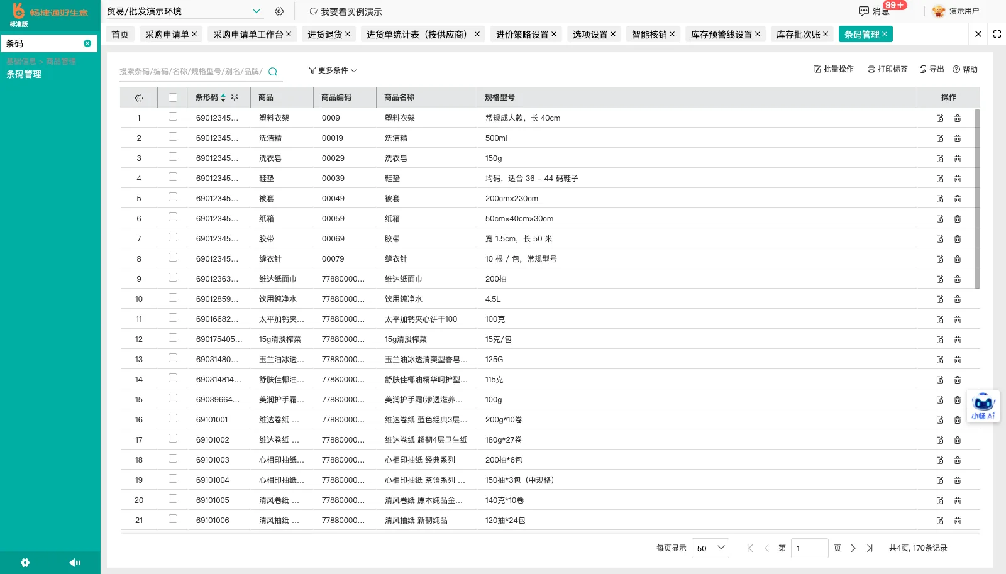Open the 帮助 link
This screenshot has width=1006, height=574.
pos(965,69)
